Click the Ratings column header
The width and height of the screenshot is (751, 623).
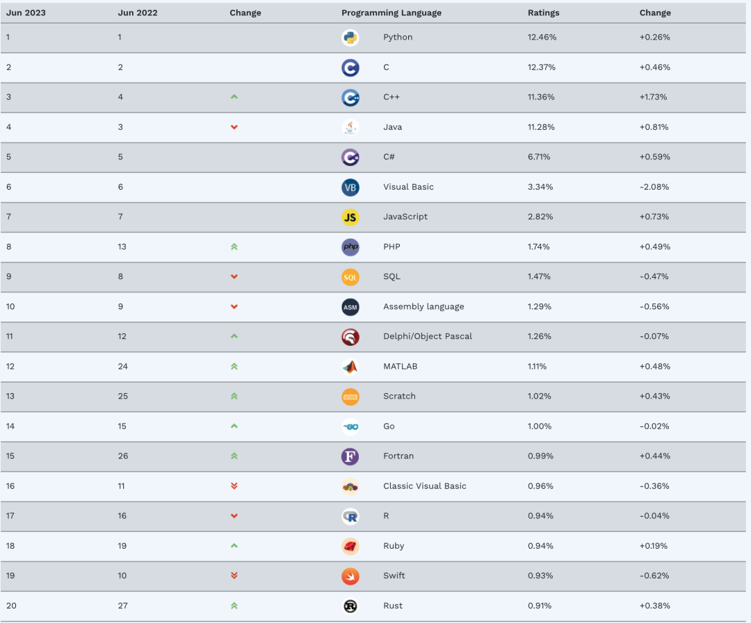point(543,13)
